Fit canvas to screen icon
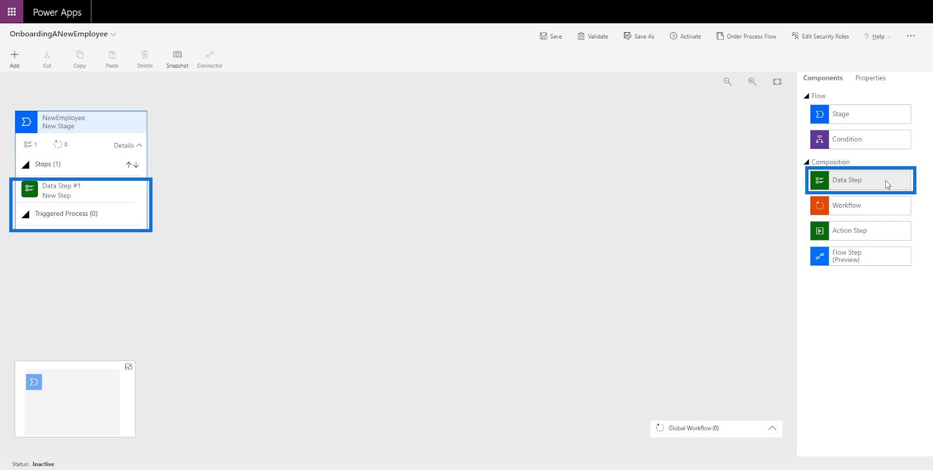This screenshot has height=470, width=933. [777, 82]
